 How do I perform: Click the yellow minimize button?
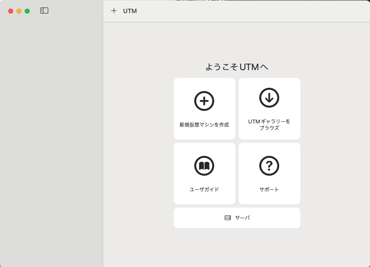[x=18, y=11]
